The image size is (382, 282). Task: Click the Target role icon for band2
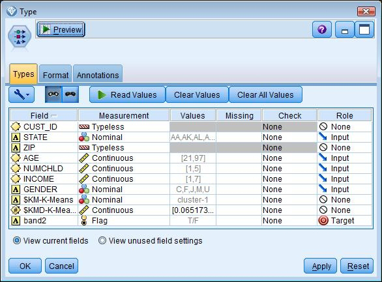323,221
